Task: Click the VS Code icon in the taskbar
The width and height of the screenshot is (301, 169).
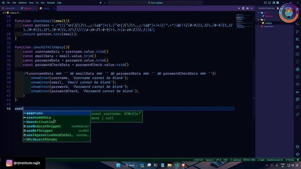Action: pyautogui.click(x=176, y=165)
